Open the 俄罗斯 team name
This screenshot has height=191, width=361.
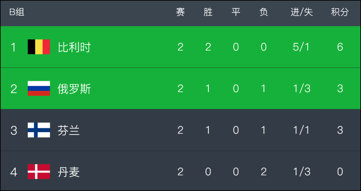(74, 89)
